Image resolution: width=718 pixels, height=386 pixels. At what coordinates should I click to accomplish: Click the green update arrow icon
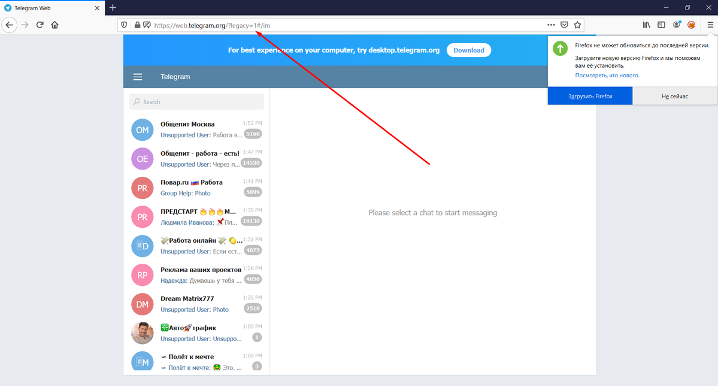tap(560, 48)
